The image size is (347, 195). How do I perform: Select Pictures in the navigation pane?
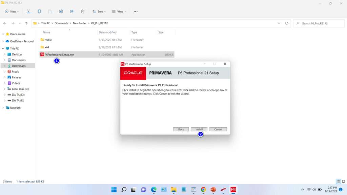tap(16, 78)
